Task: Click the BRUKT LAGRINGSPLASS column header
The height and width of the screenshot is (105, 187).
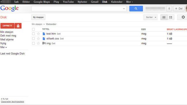Action: coord(177,29)
